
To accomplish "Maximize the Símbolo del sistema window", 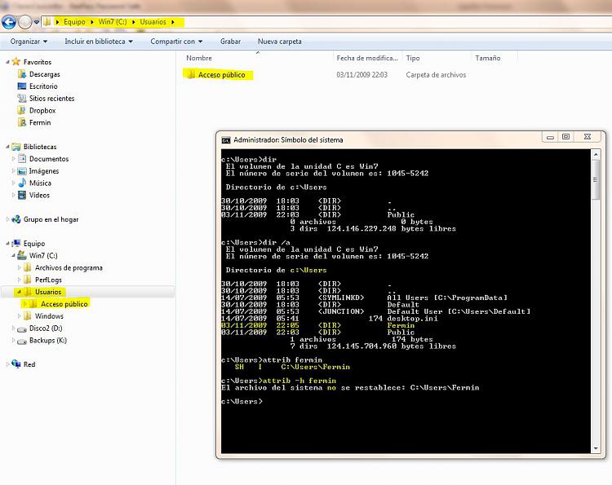I will point(565,137).
